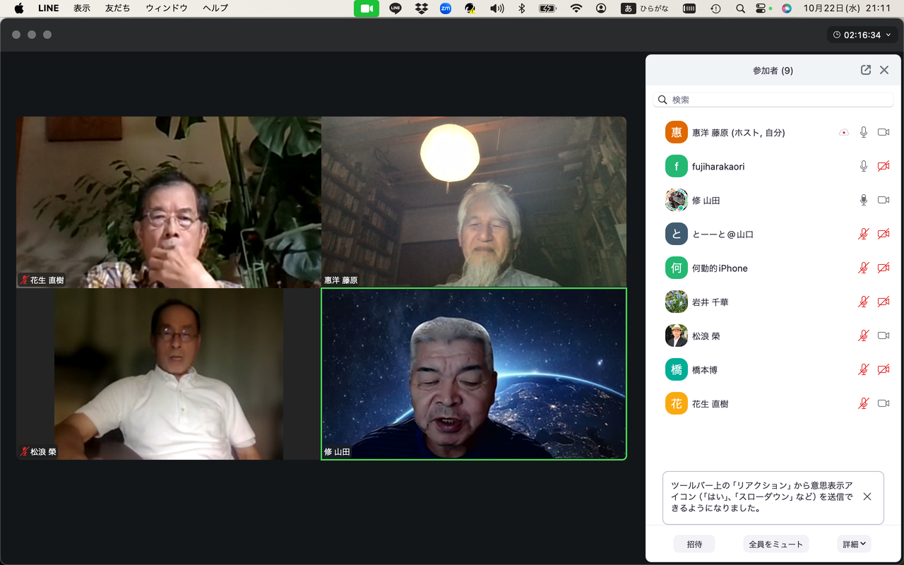Viewport: 904px width, 565px height.
Task: Open Siri from the menu bar
Action: [x=787, y=8]
